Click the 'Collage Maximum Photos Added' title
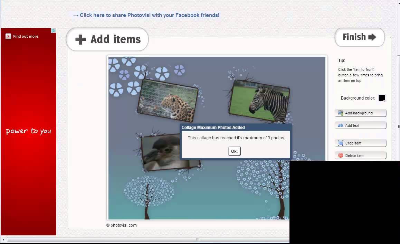Image resolution: width=400 pixels, height=244 pixels. click(213, 128)
